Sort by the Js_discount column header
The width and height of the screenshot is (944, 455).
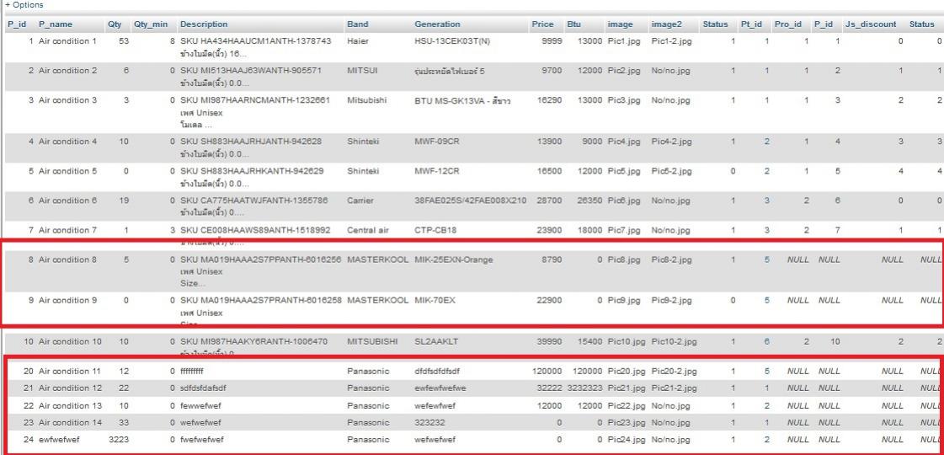point(871,24)
